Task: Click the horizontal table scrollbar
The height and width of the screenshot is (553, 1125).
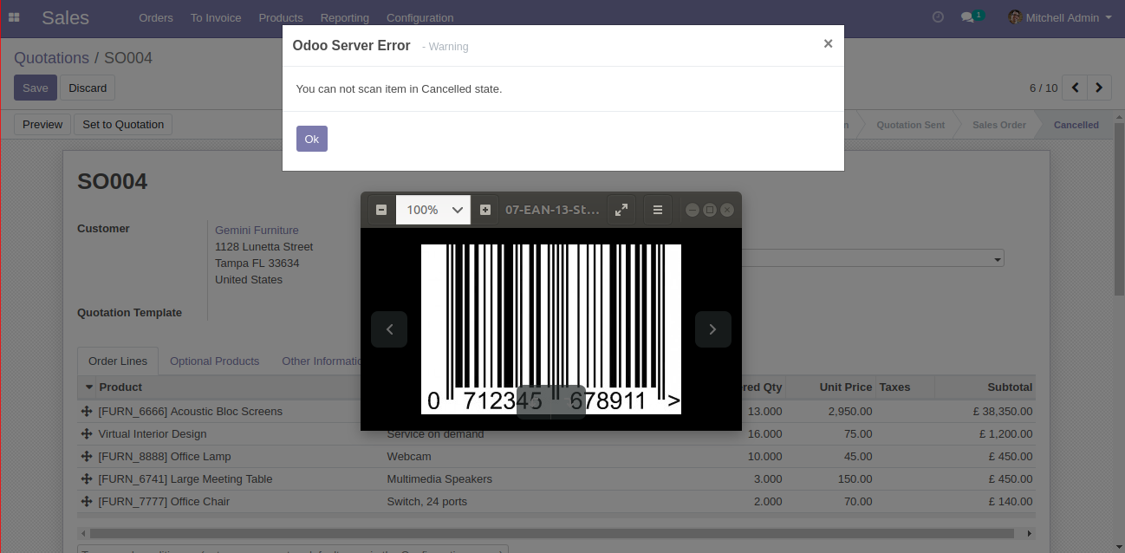Action: pos(551,534)
